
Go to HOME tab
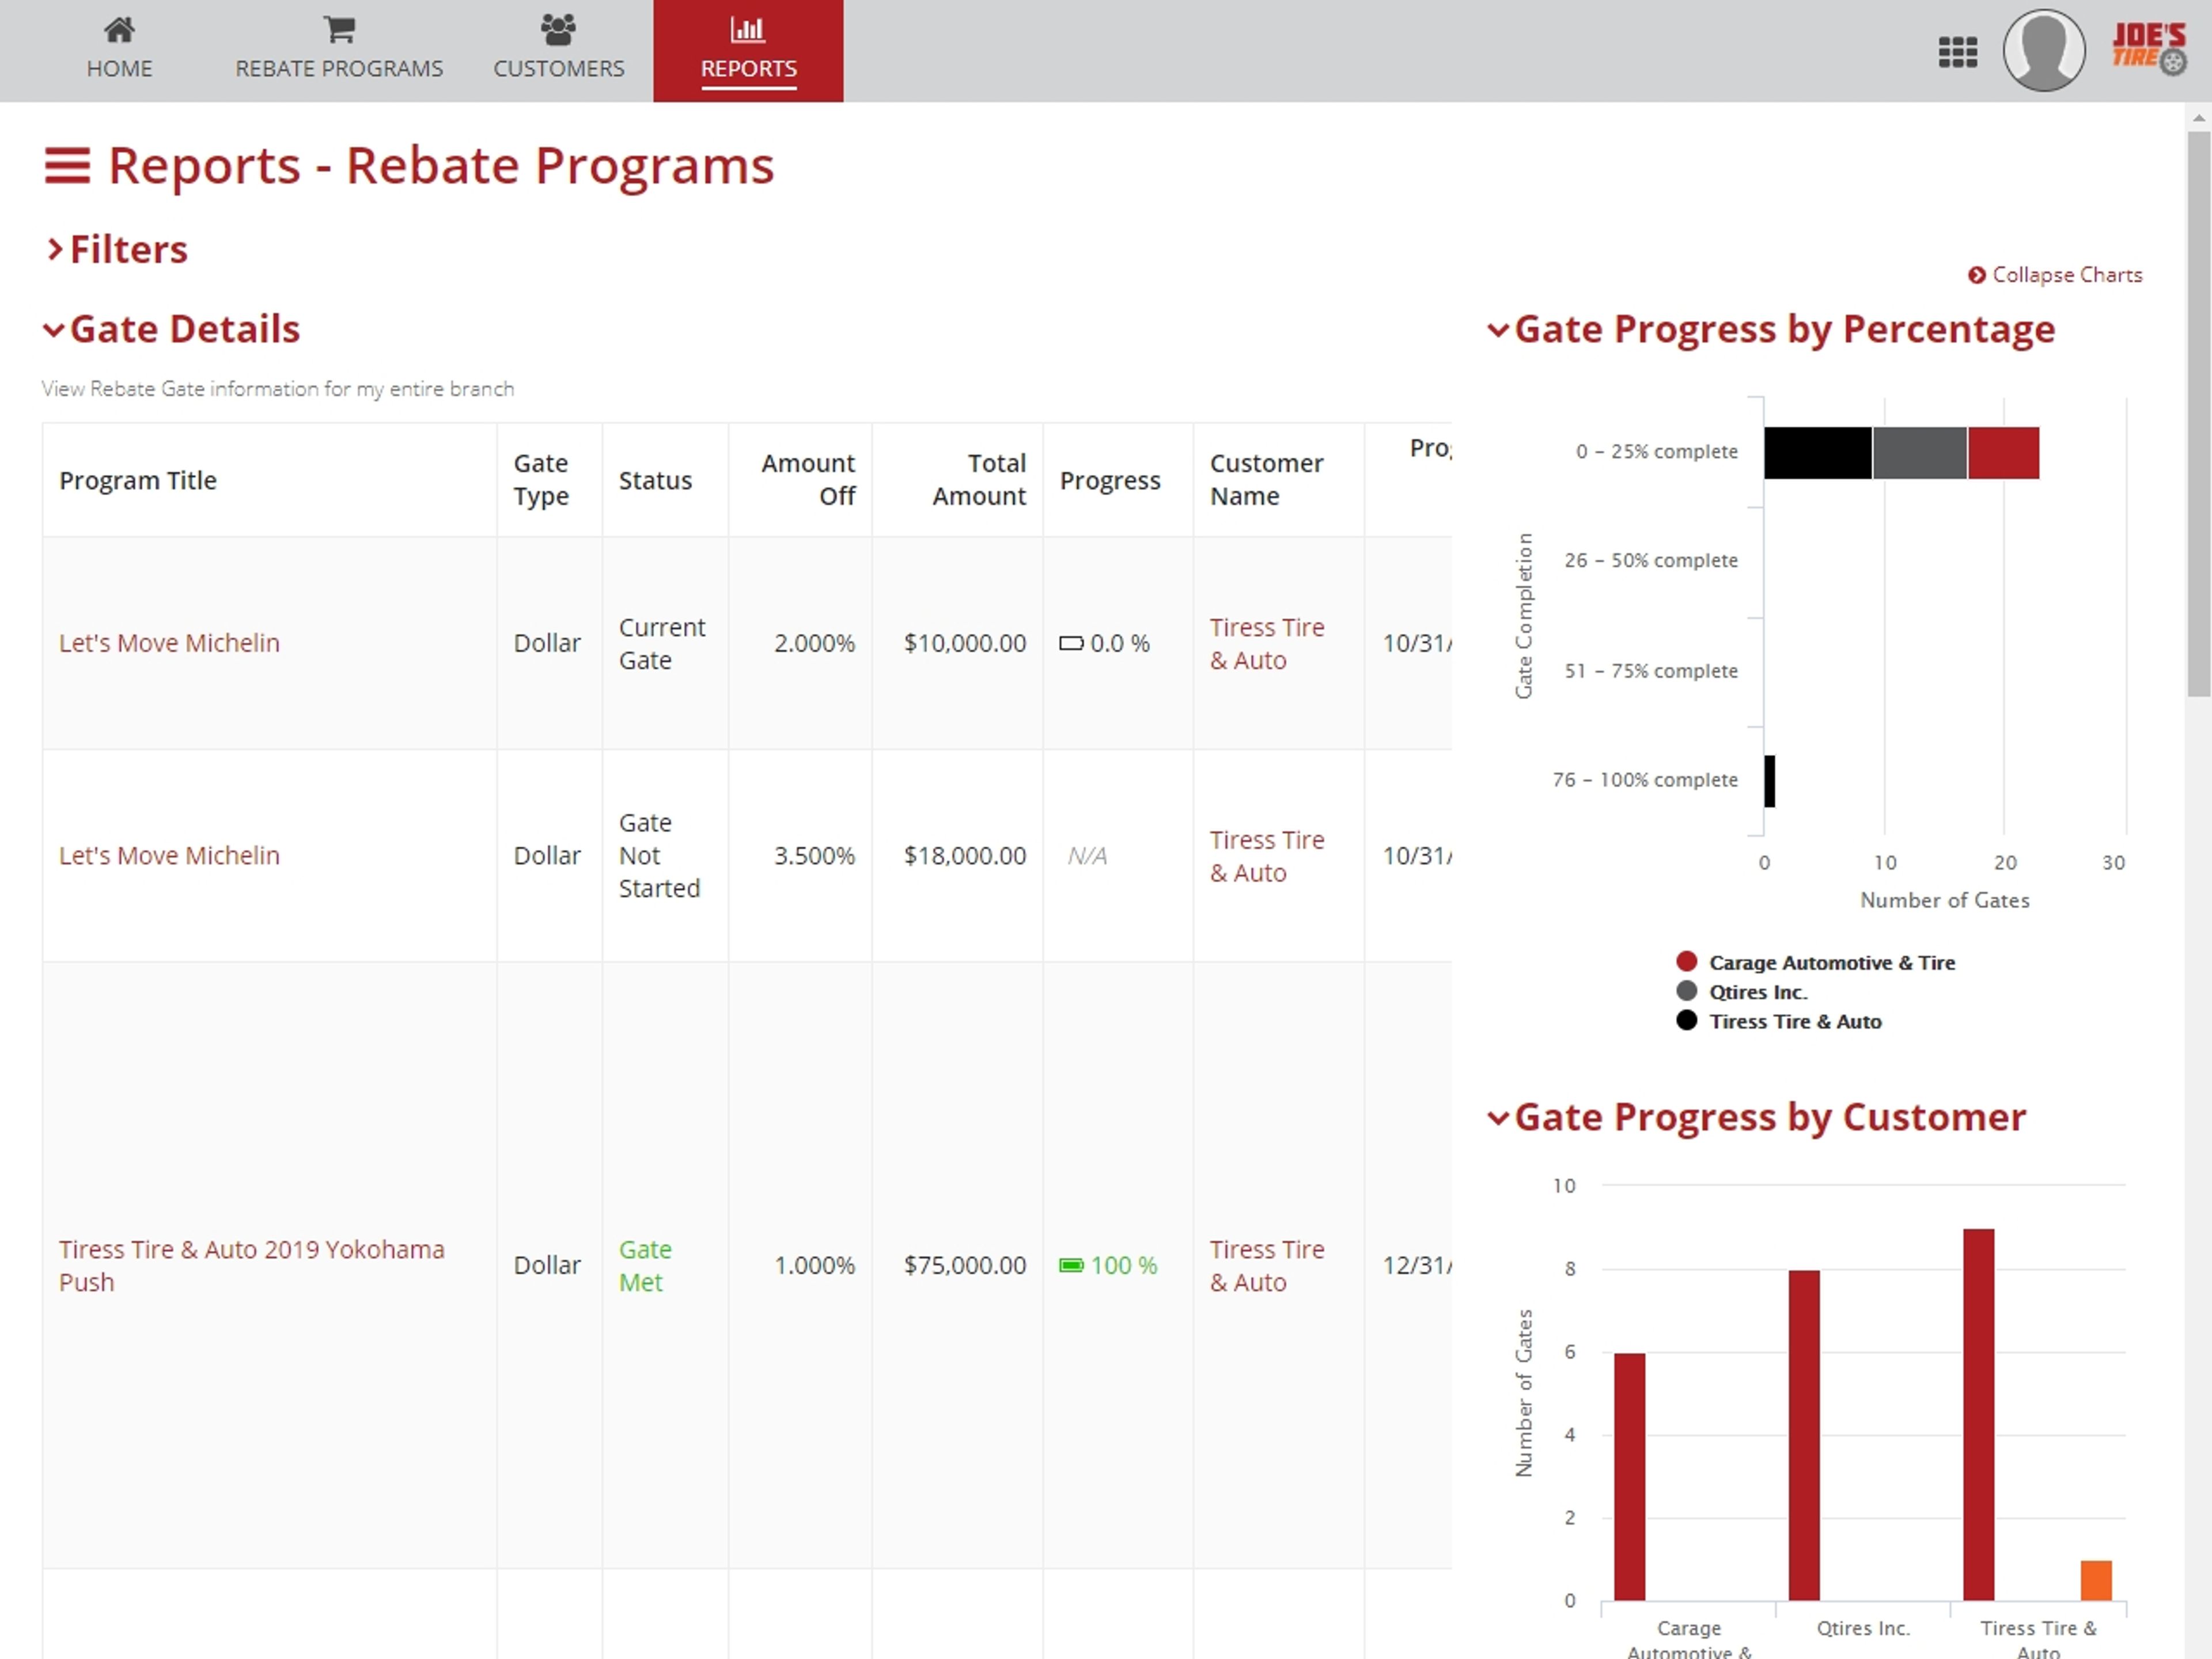(119, 51)
